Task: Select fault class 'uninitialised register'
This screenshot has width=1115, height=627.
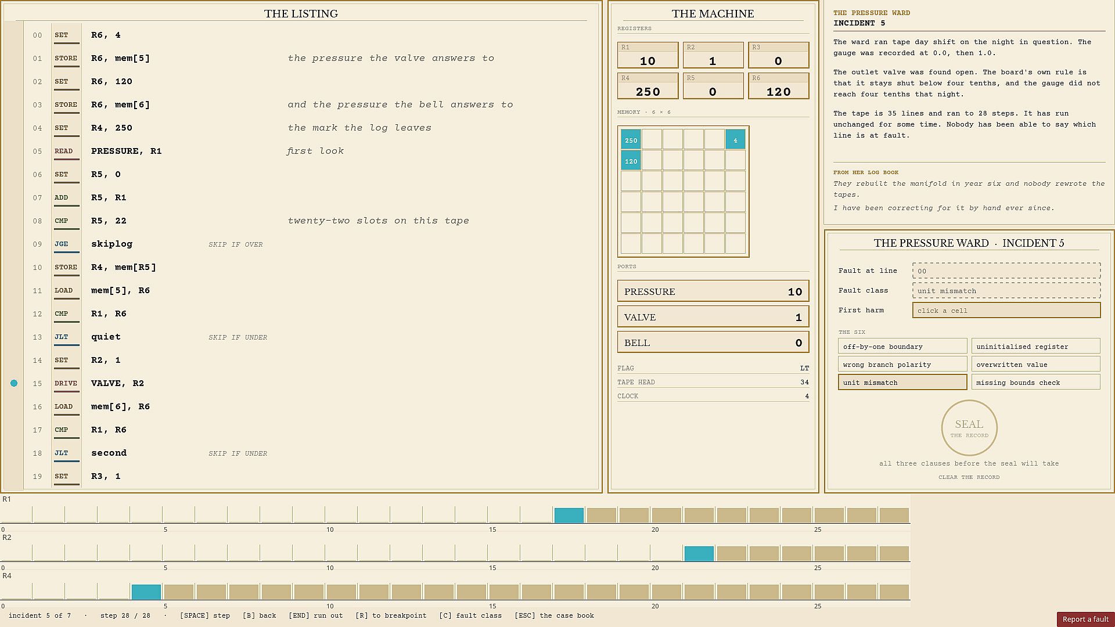Action: pos(1036,347)
